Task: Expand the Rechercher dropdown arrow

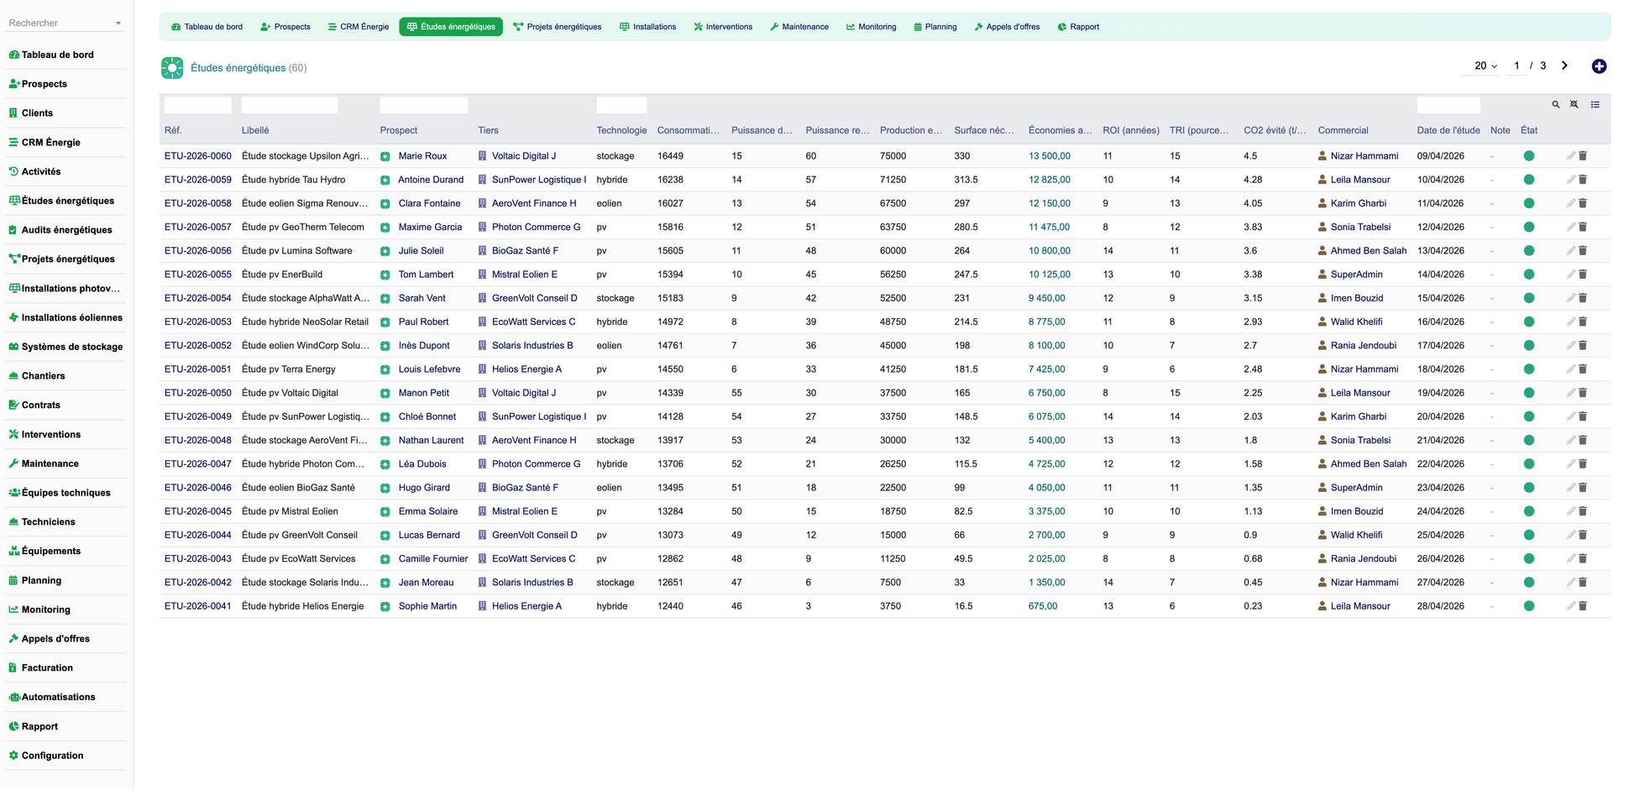Action: [118, 24]
